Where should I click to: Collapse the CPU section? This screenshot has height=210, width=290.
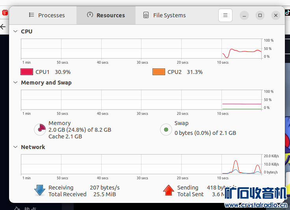pyautogui.click(x=15, y=31)
